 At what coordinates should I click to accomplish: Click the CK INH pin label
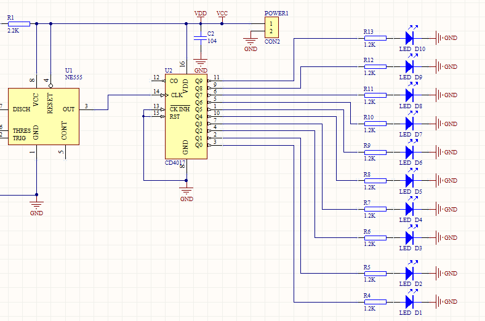tap(180, 109)
